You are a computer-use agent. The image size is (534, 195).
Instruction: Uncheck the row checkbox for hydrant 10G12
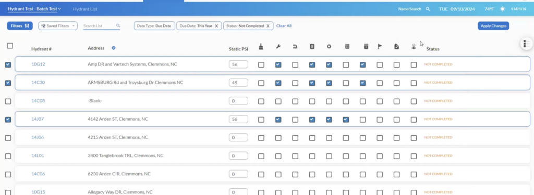8,64
